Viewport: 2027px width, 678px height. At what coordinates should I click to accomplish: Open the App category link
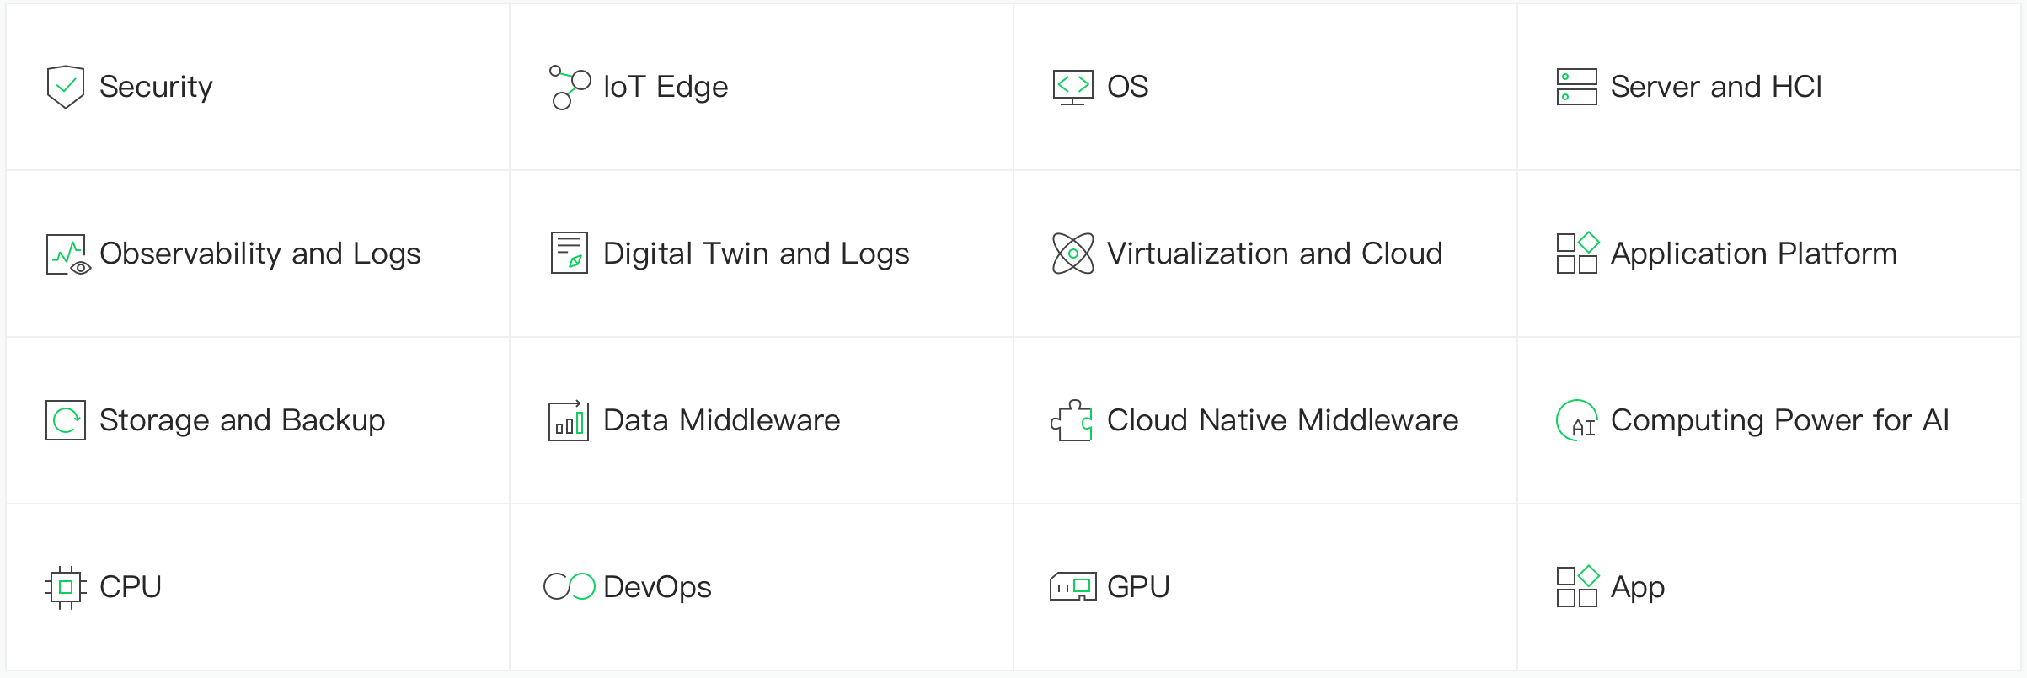pyautogui.click(x=1637, y=587)
